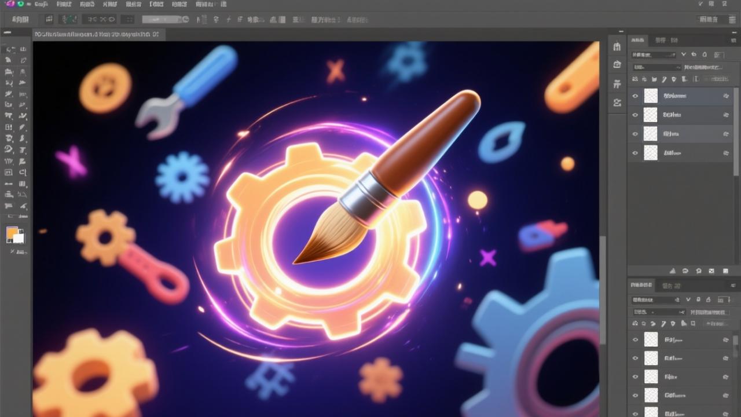
Task: Select the open document tab above the canvas
Action: coord(96,35)
